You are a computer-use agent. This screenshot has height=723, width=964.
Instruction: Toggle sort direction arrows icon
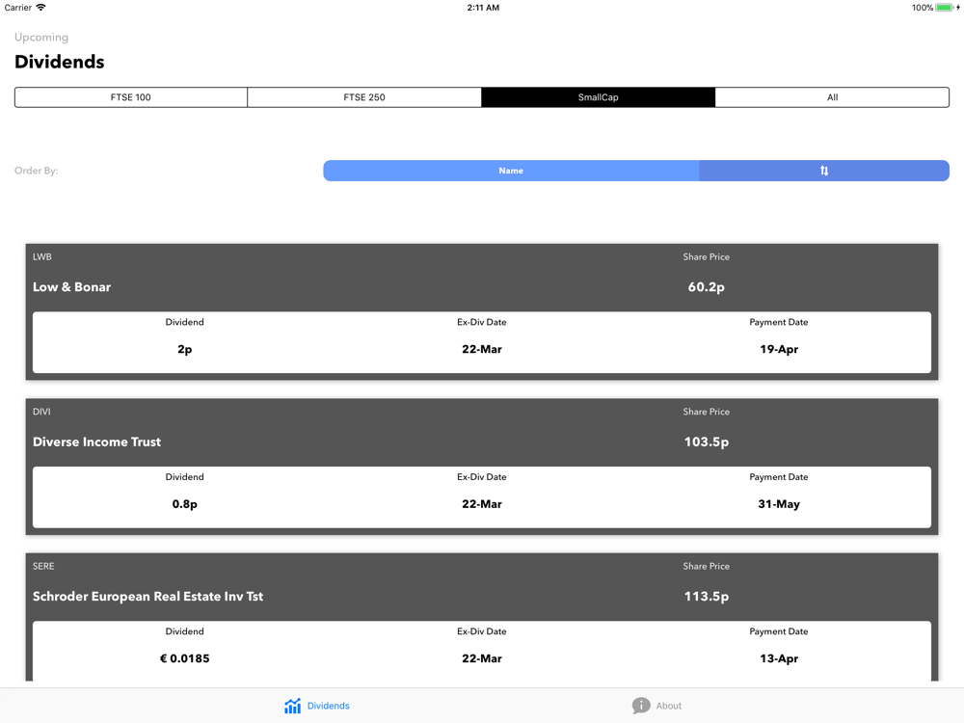point(824,171)
